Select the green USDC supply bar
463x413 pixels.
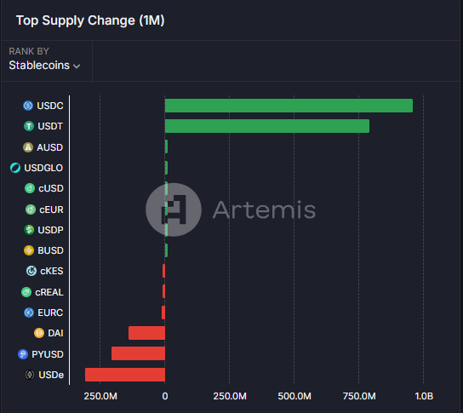[289, 106]
